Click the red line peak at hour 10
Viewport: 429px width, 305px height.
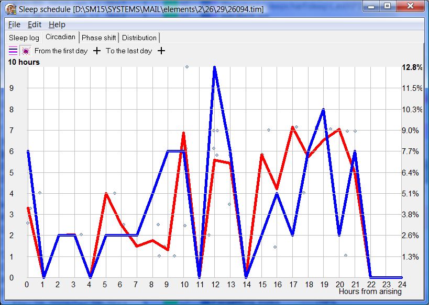click(x=183, y=133)
